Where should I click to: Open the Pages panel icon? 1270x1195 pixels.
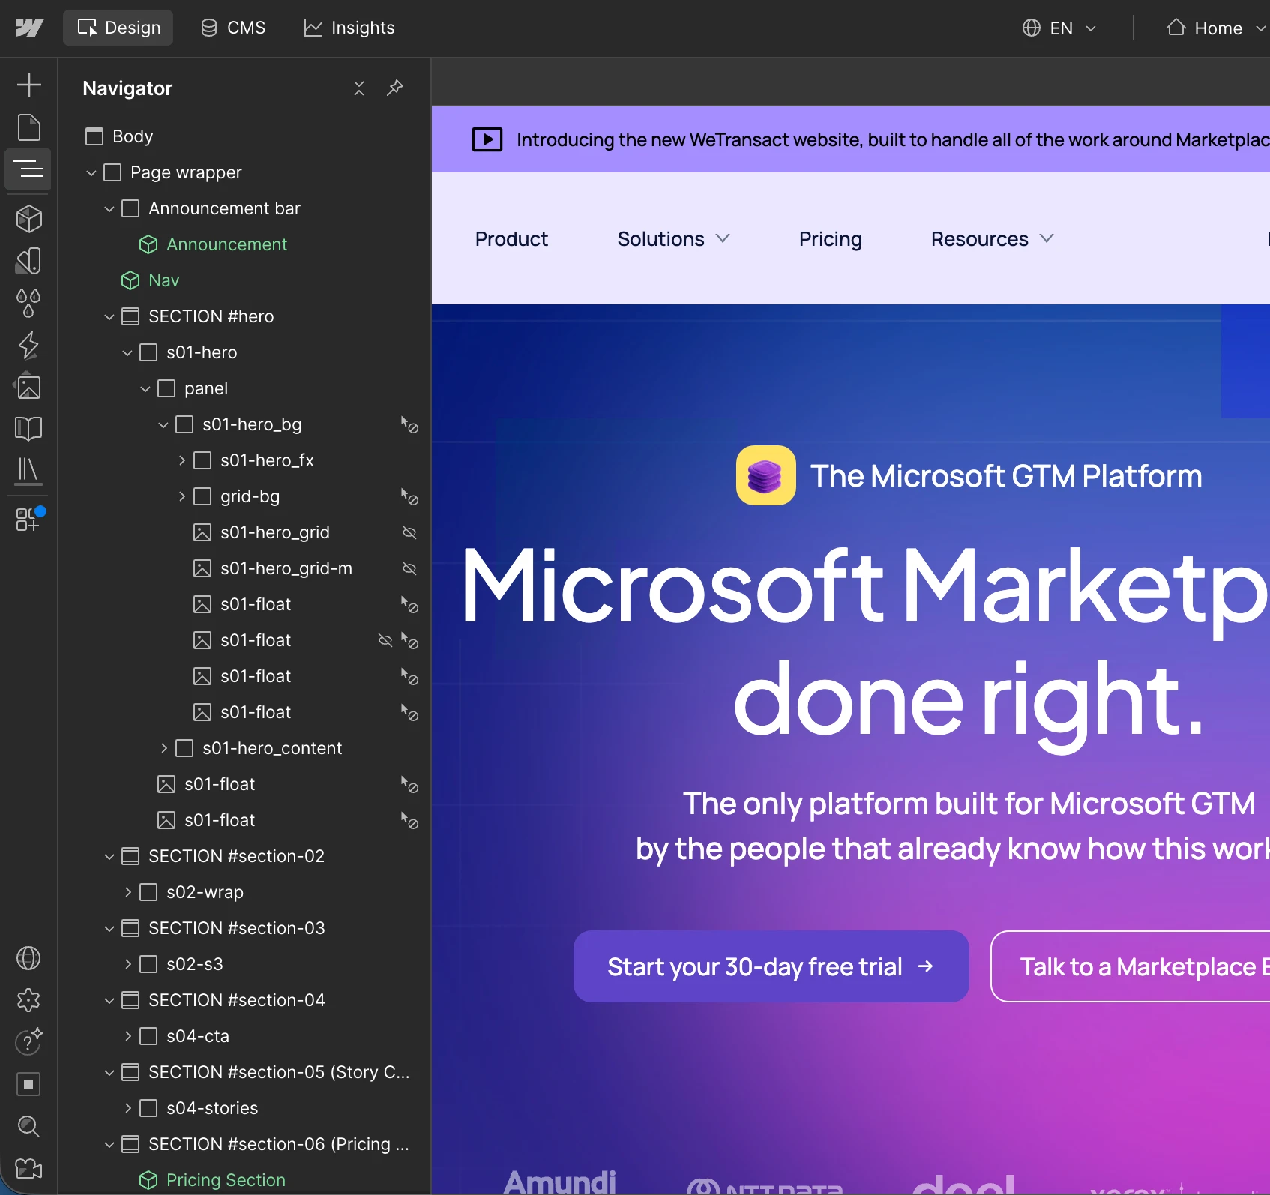(x=28, y=127)
